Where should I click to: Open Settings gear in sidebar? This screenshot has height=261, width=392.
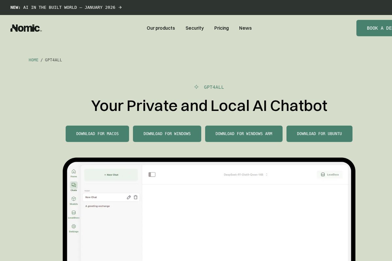[73, 226]
